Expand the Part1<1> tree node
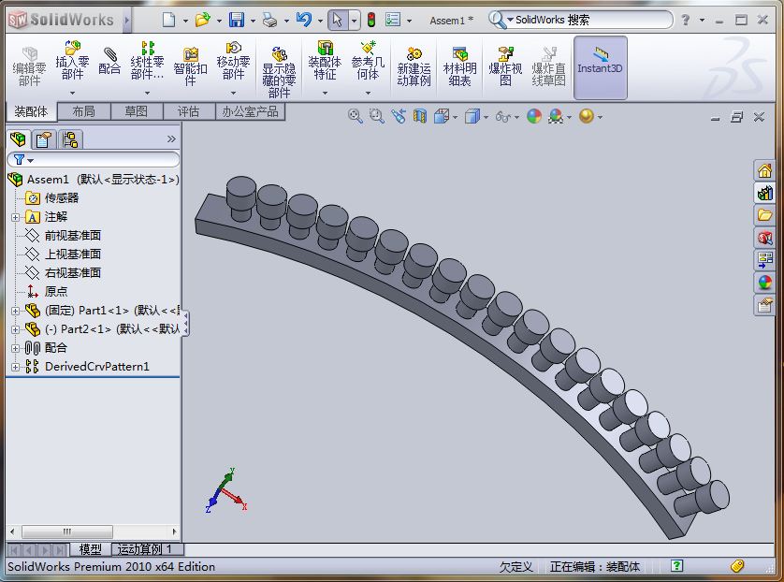This screenshot has height=582, width=784. pyautogui.click(x=15, y=311)
